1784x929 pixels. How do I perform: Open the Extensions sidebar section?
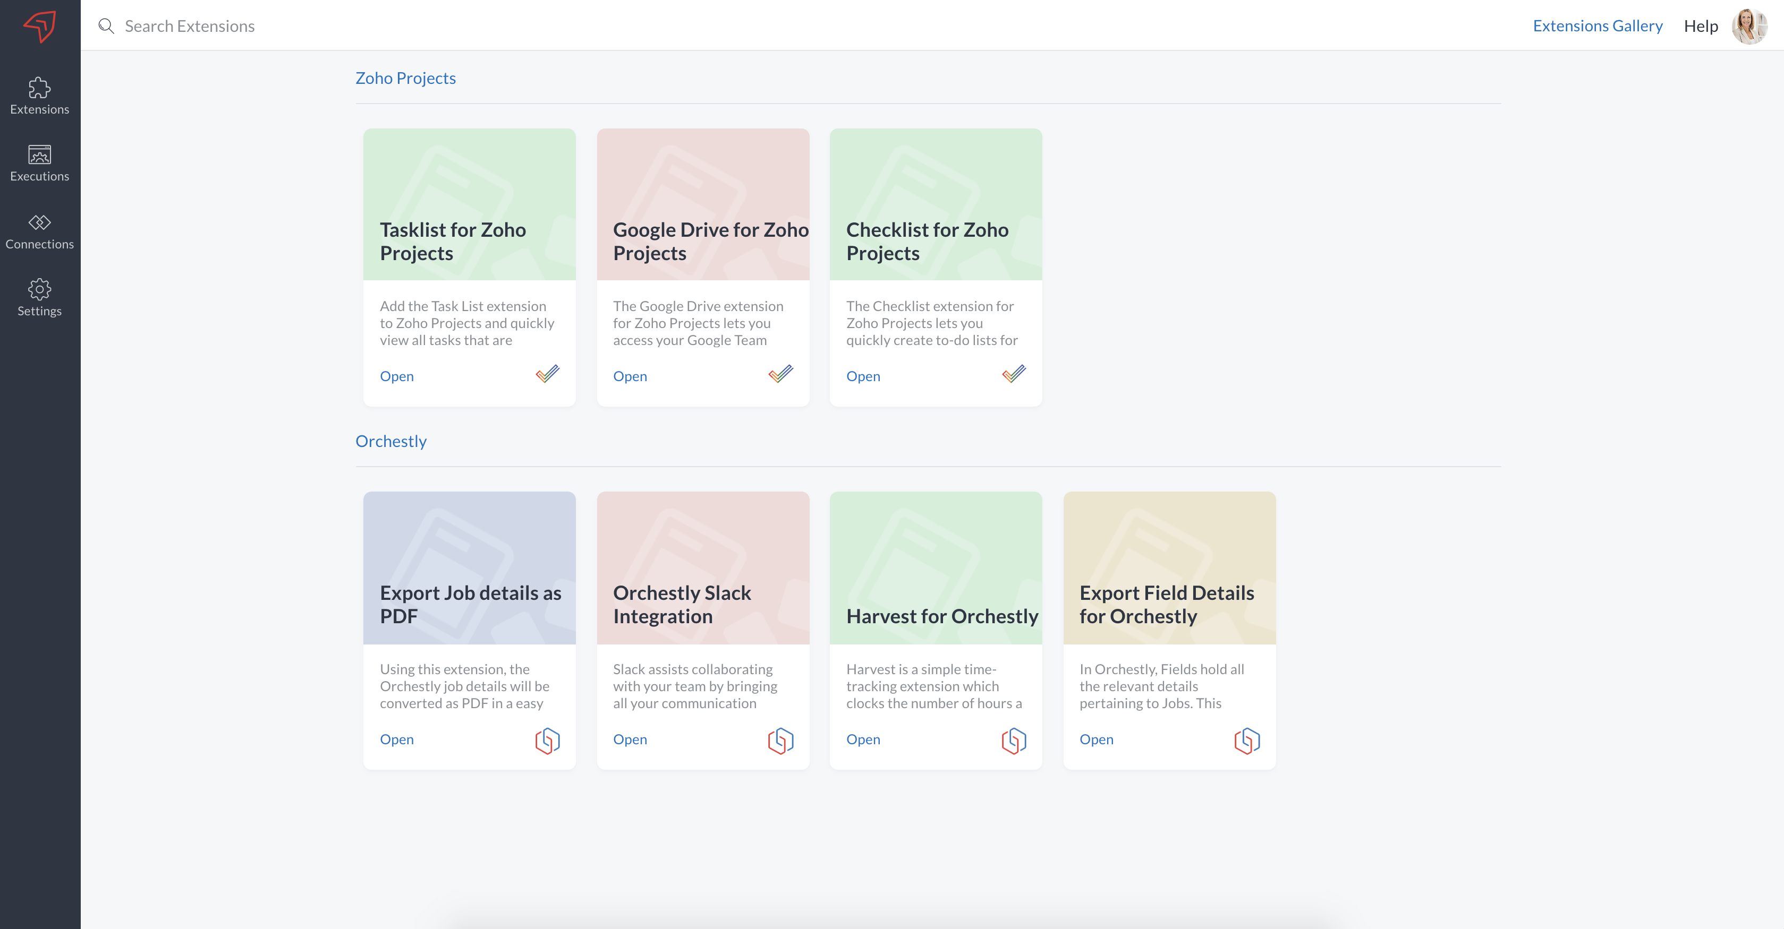point(39,96)
